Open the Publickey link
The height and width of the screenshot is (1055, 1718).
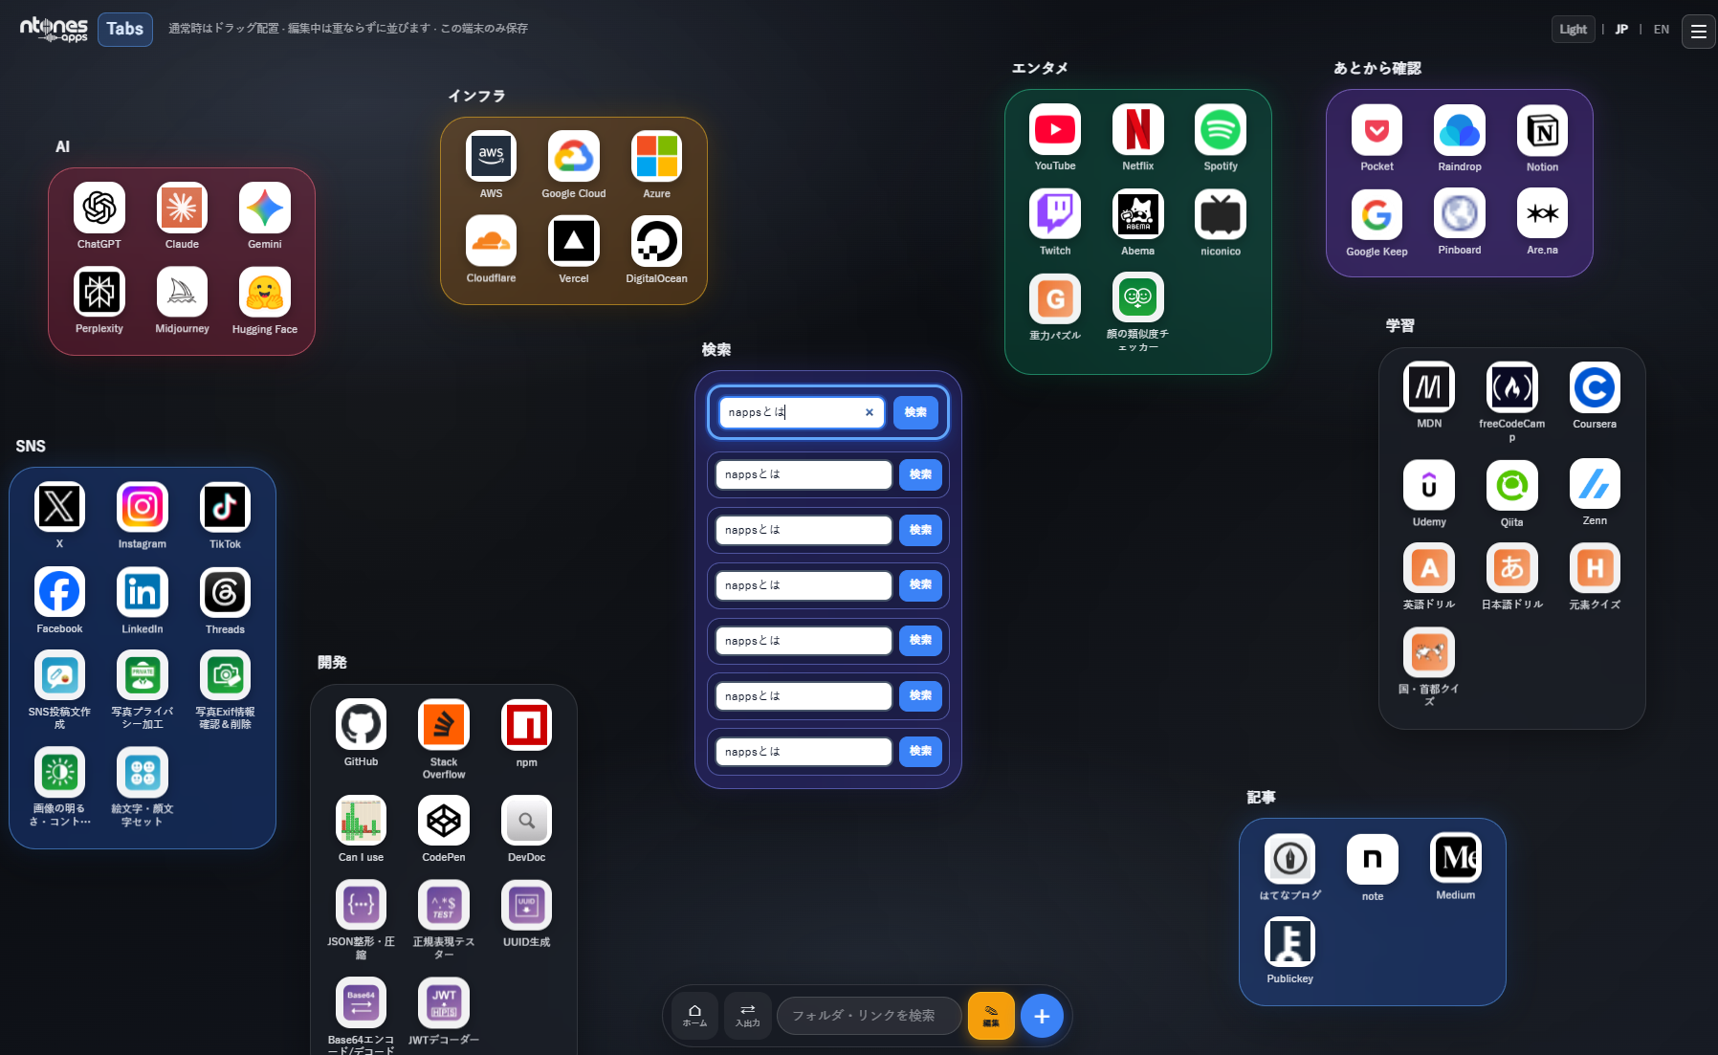(x=1289, y=942)
